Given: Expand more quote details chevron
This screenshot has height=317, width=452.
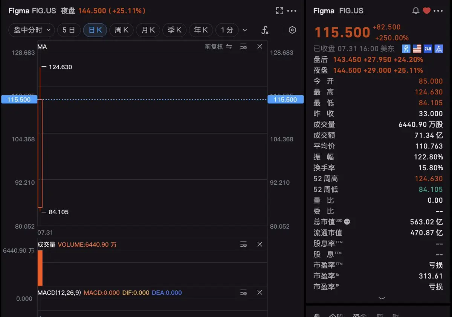Looking at the screenshot, I should tap(382, 298).
